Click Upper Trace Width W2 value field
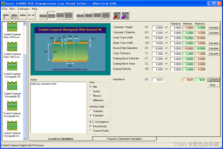Screen dimensions: 223x149 [158, 43]
